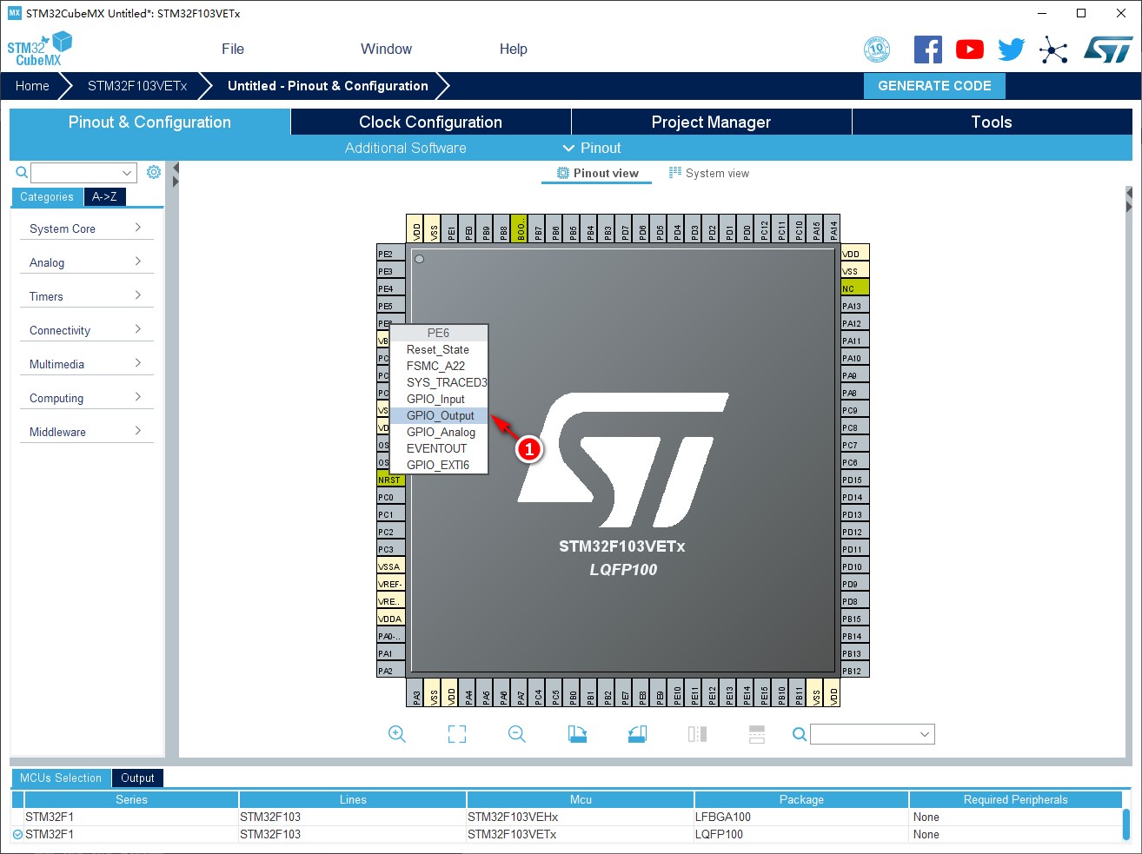
Task: Rotate the chip clockwise
Action: 577,734
